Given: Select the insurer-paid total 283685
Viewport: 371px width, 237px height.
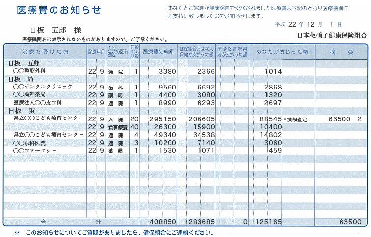Looking at the screenshot, I should click(201, 222).
